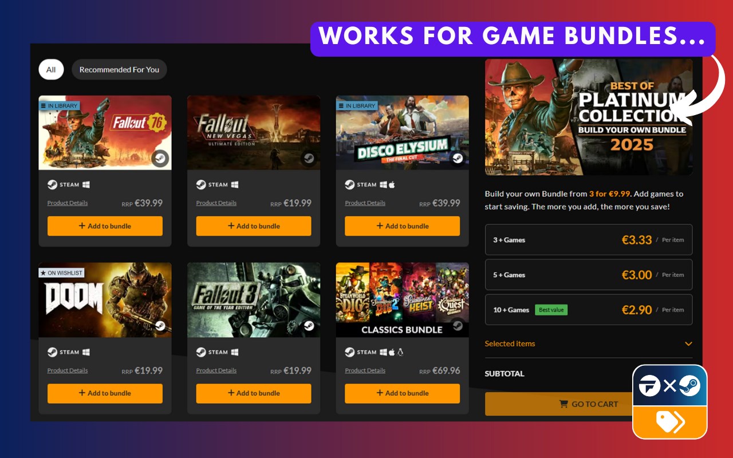The image size is (733, 458).
Task: Click Steam badge on Classics Bundle cover
Action: pos(458,326)
